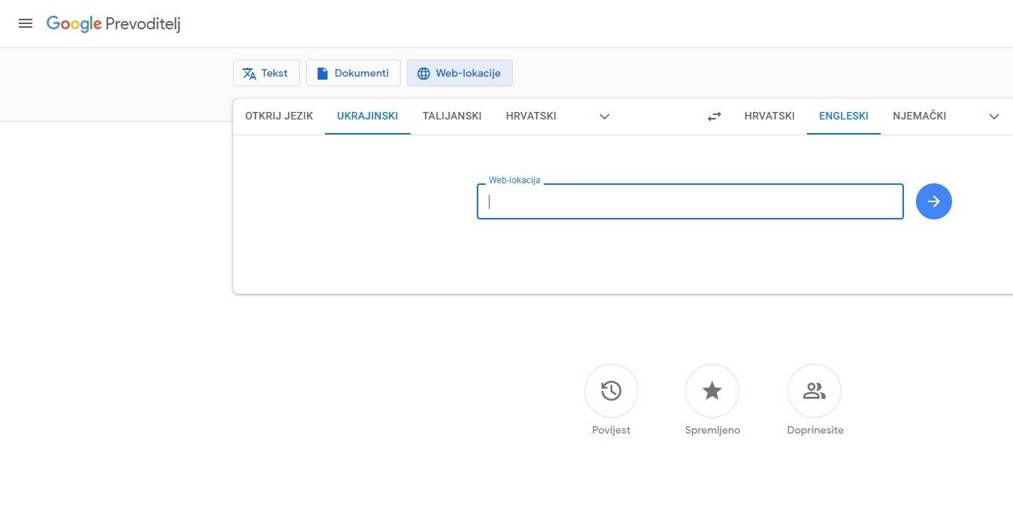Screen dimensions: 1013x517
Task: Click the Google Prevoditelj logo
Action: click(114, 24)
